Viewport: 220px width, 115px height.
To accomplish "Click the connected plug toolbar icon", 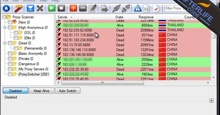I will pyautogui.click(x=116, y=8).
